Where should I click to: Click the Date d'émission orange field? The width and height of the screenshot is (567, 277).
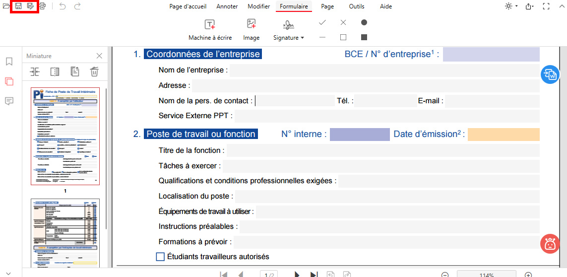click(x=504, y=135)
